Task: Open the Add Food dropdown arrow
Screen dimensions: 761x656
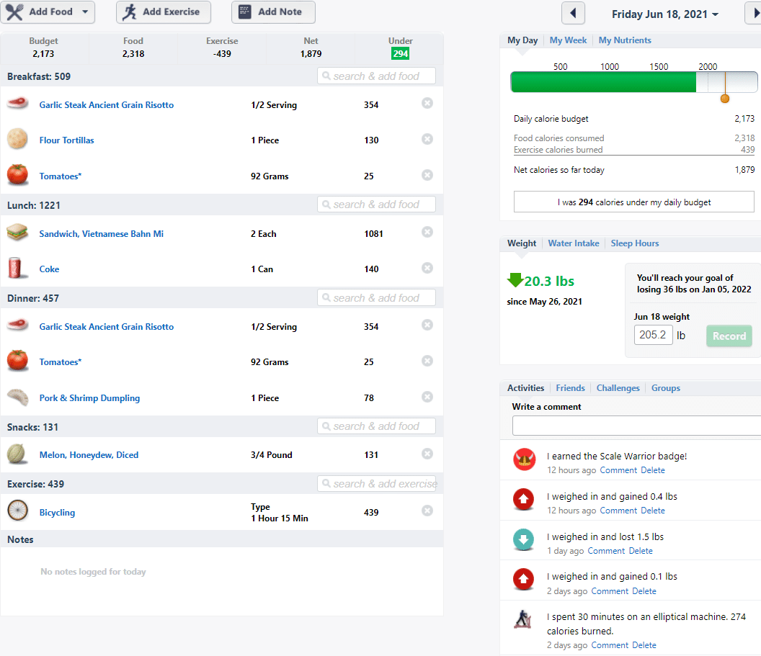Action: [x=85, y=12]
